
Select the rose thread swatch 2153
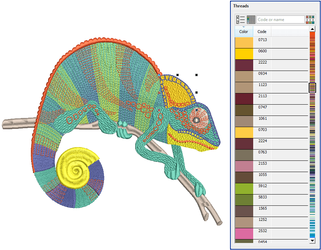(244, 166)
